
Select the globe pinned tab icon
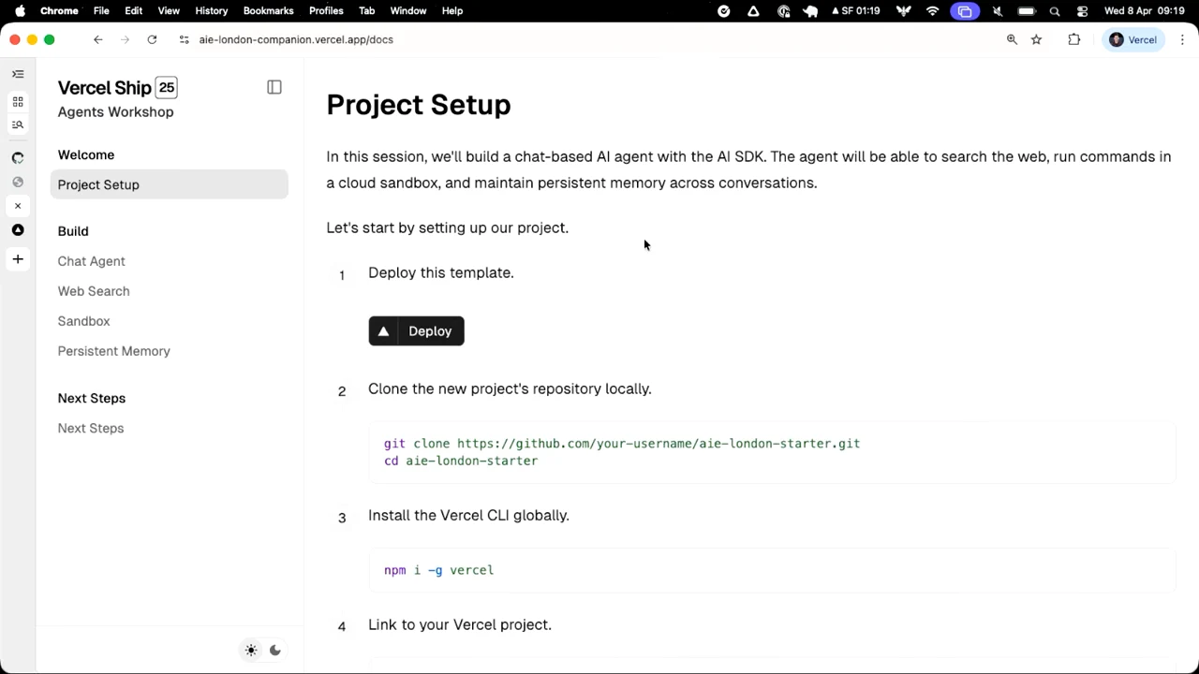[18, 183]
